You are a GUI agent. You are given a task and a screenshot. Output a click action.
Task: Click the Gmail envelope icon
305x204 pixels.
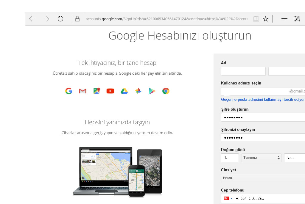click(x=83, y=91)
